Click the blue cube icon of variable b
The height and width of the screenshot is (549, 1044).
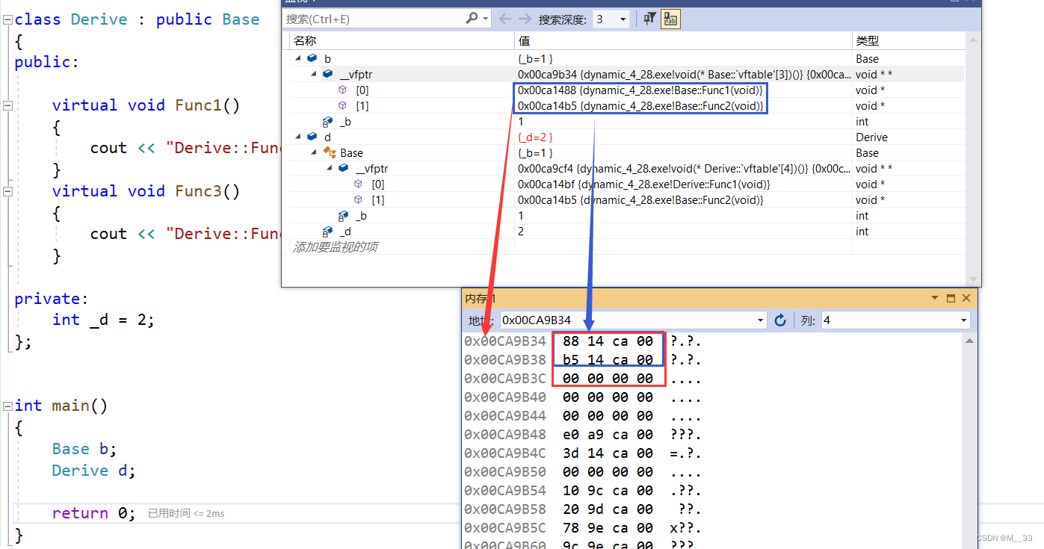coord(312,58)
